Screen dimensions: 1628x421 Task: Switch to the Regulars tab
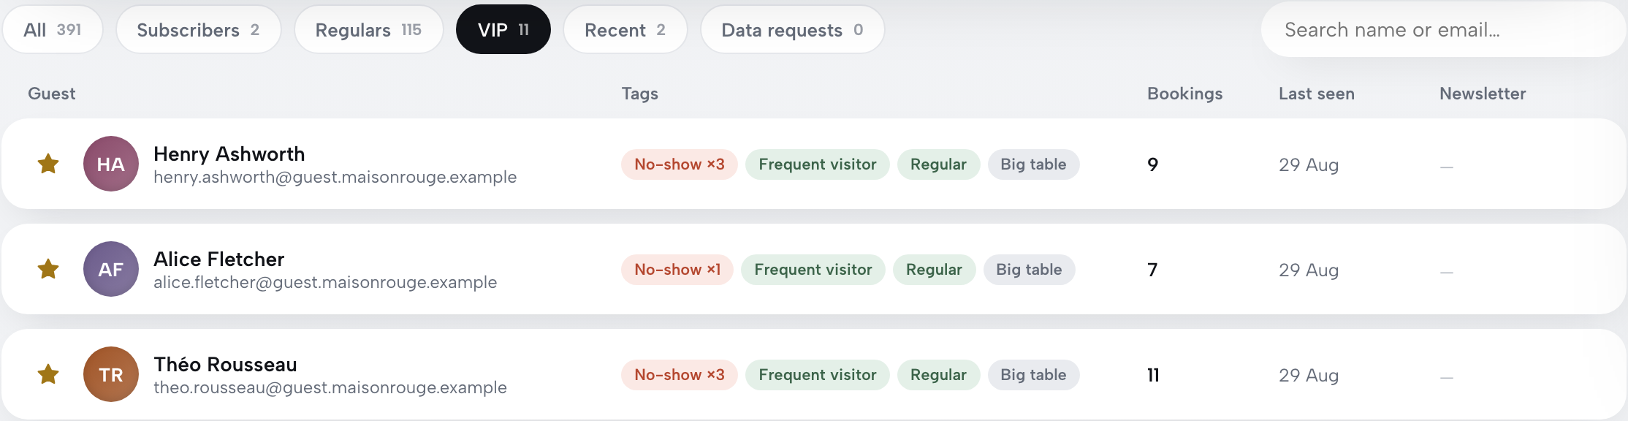click(x=369, y=29)
